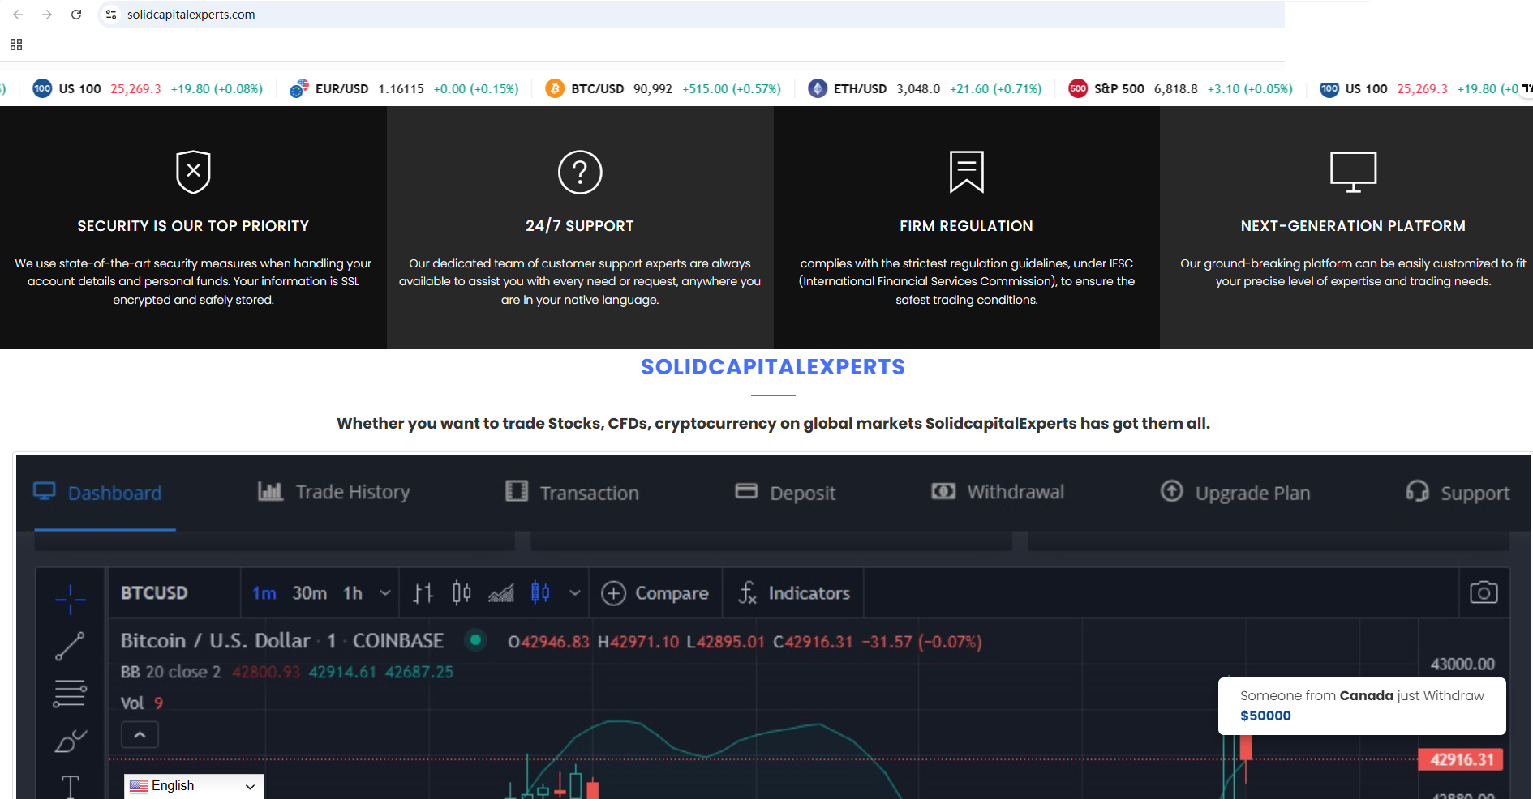Click the EUR/USD flag icon in ticker
This screenshot has height=799, width=1533.
click(299, 88)
